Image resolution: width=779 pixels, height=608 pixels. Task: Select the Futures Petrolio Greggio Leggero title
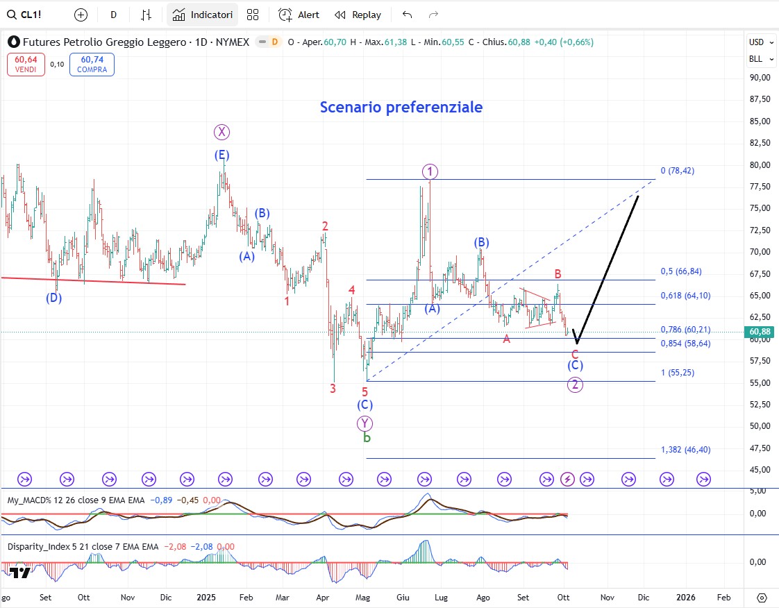pos(104,42)
